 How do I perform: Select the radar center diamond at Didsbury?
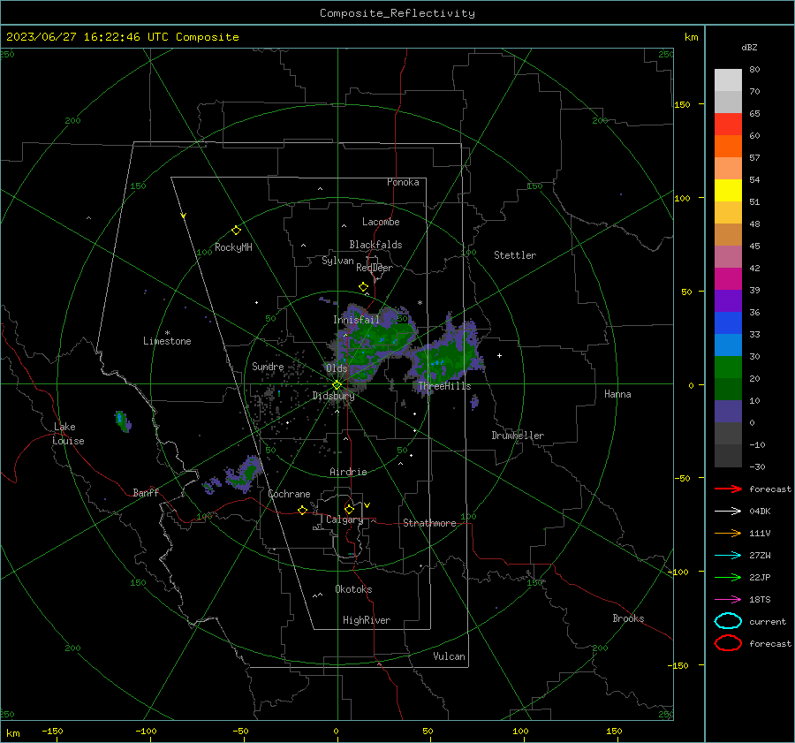[x=337, y=385]
